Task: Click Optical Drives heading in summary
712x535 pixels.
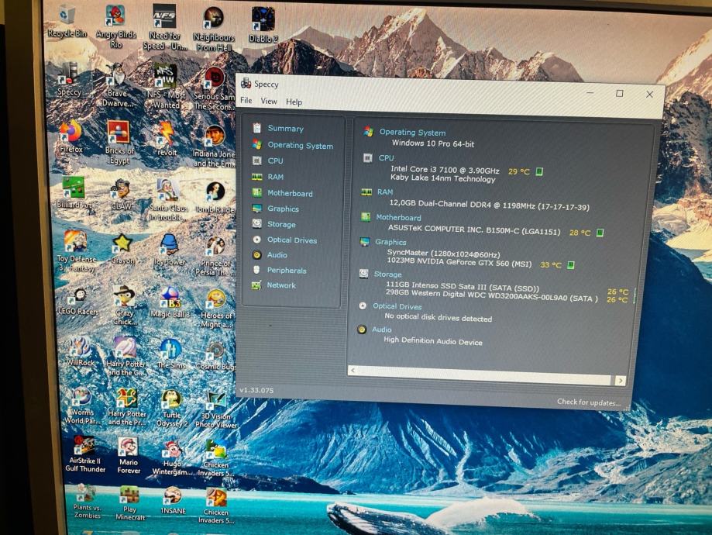Action: [397, 306]
